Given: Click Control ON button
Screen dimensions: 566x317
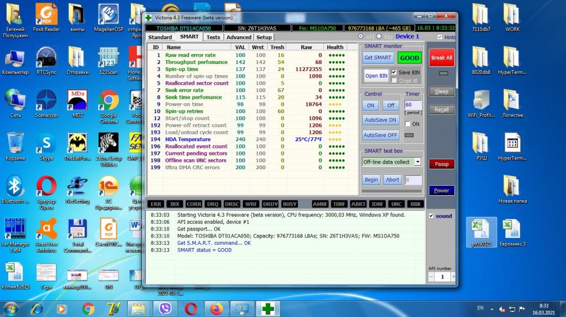Looking at the screenshot, I should (370, 105).
